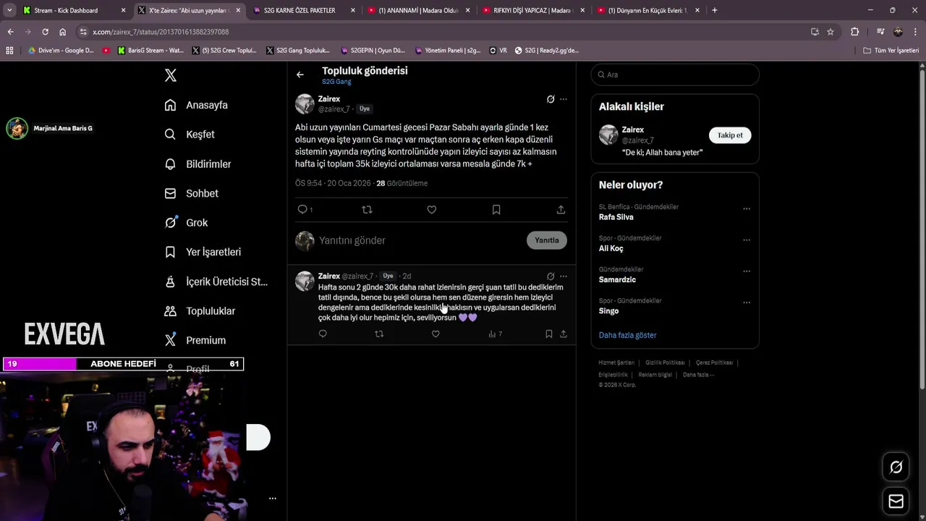This screenshot has width=926, height=521.
Task: Open options for Singo trend
Action: pyautogui.click(x=747, y=302)
